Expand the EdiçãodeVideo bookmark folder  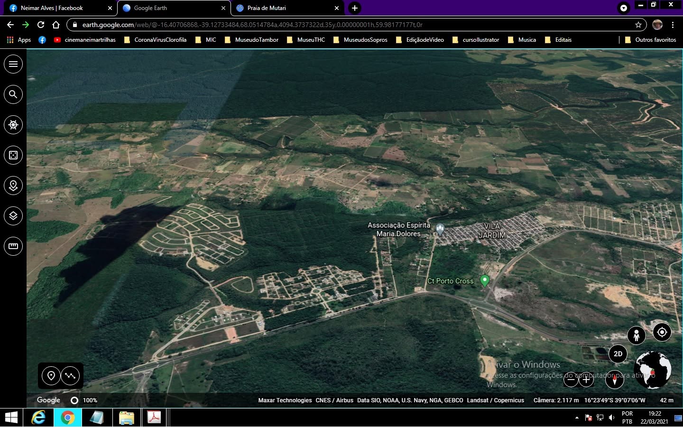(x=420, y=40)
